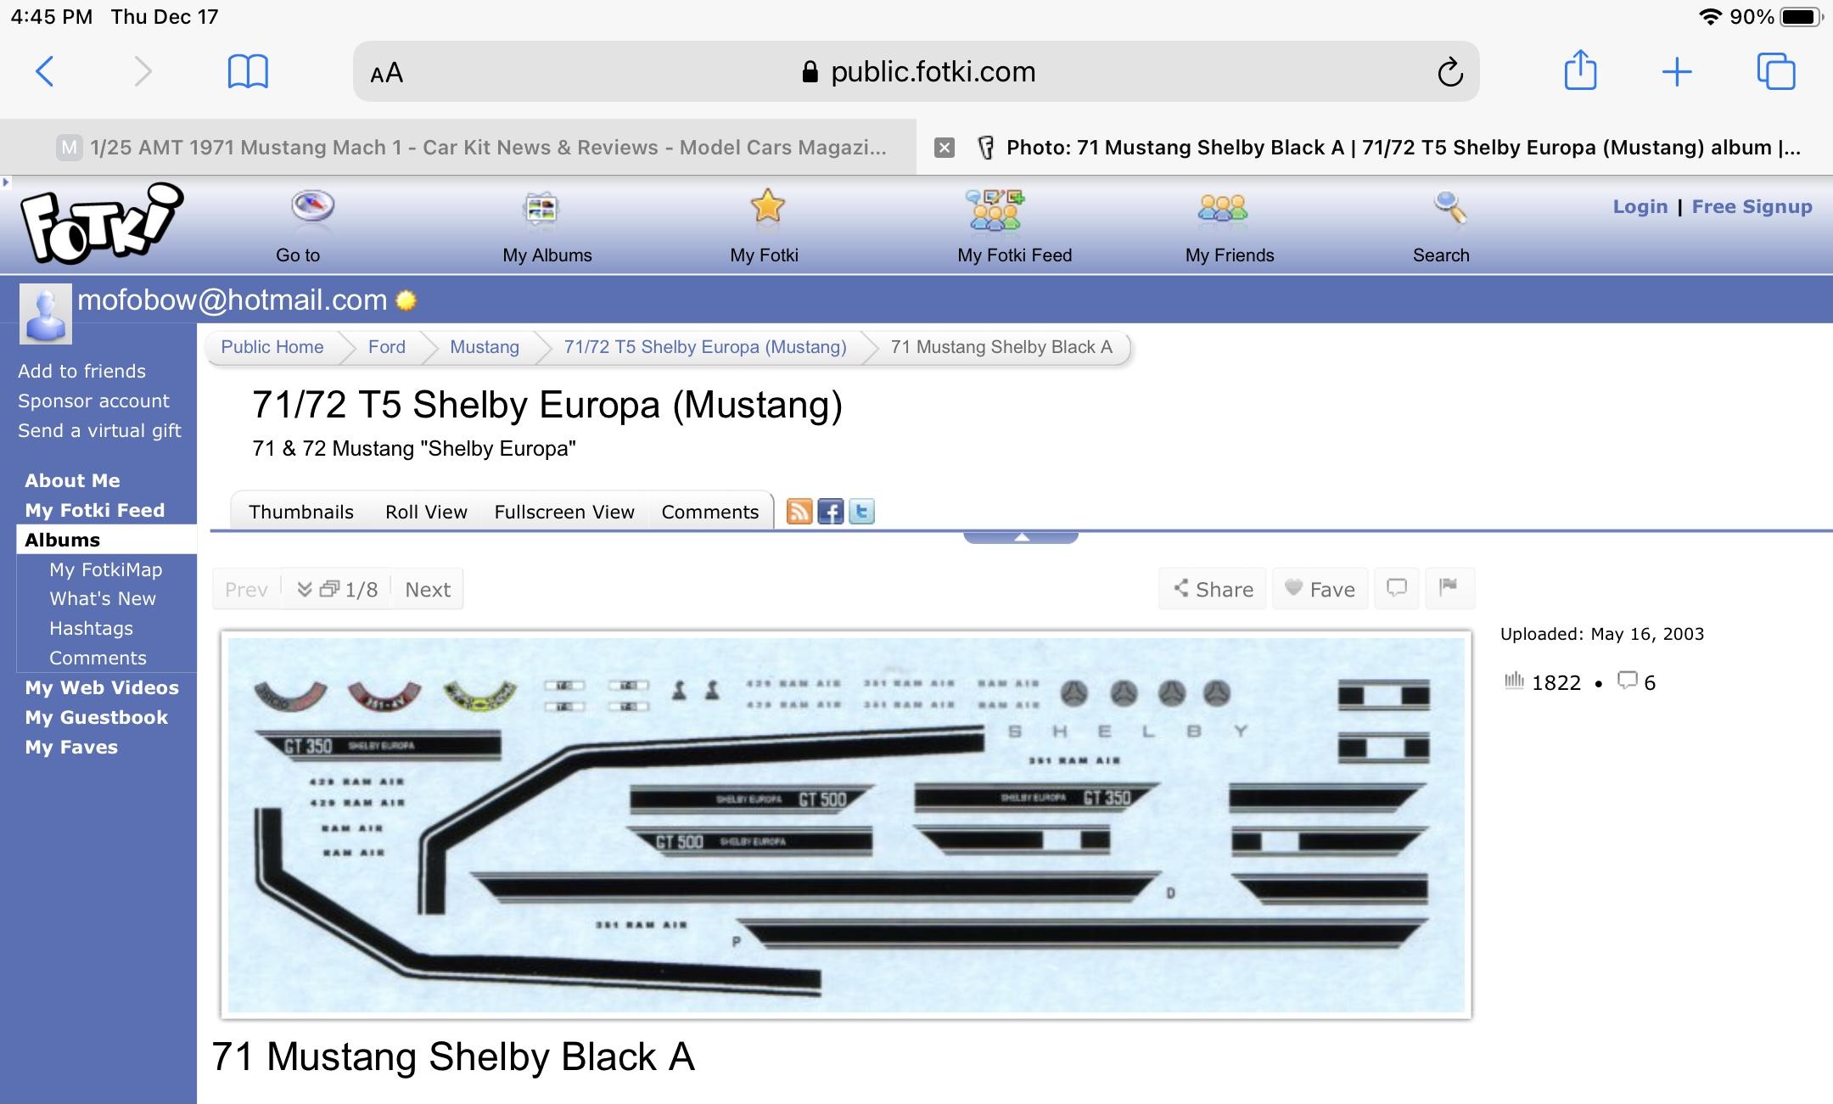Click Sponsor account
Viewport: 1833px width, 1104px height.
(93, 401)
